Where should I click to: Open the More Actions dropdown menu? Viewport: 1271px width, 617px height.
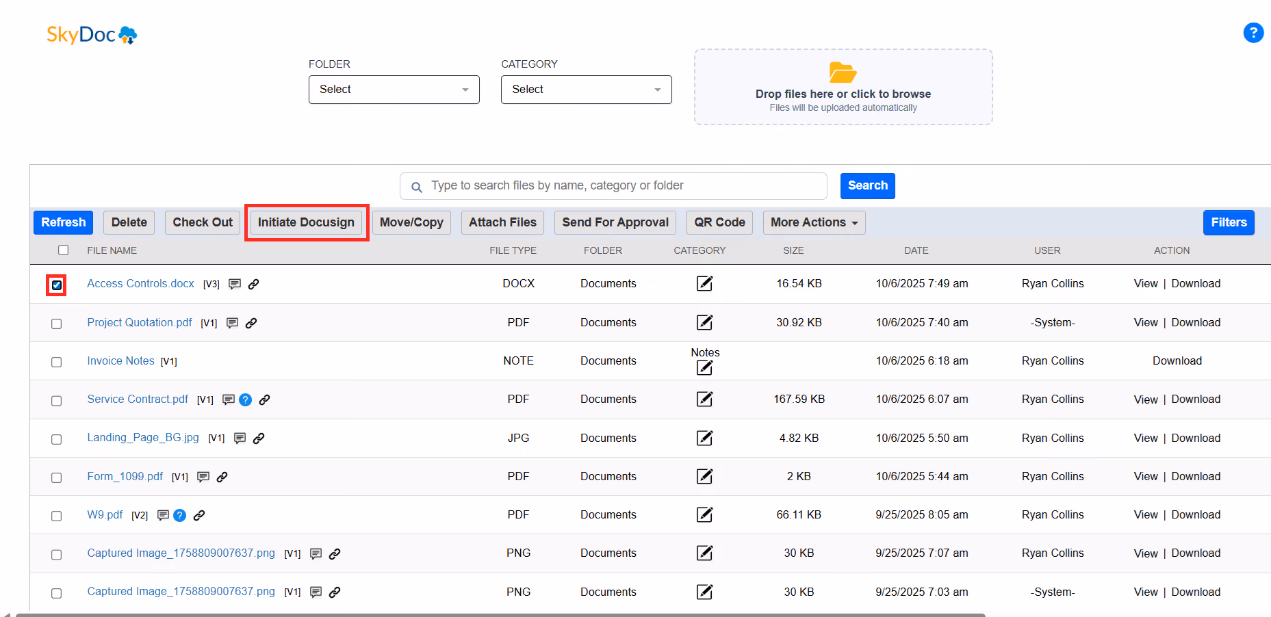tap(814, 222)
